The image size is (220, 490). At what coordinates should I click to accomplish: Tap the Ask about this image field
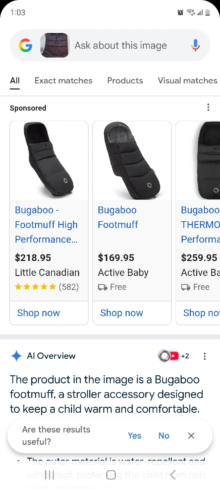click(121, 45)
